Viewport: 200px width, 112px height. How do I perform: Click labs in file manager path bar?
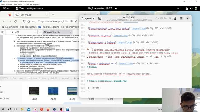(44, 78)
